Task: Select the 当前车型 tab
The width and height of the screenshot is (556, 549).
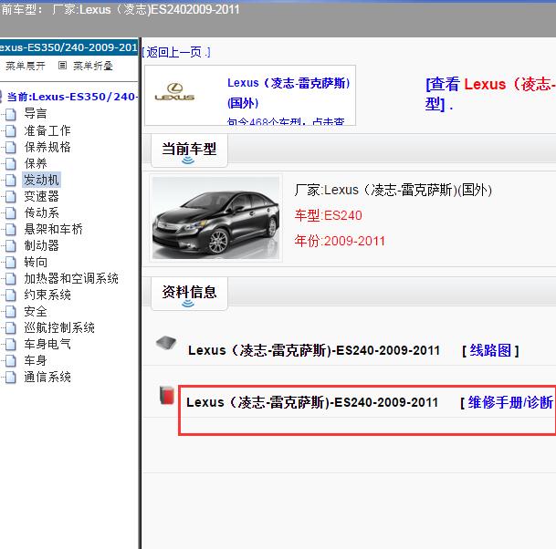Action: (189, 150)
